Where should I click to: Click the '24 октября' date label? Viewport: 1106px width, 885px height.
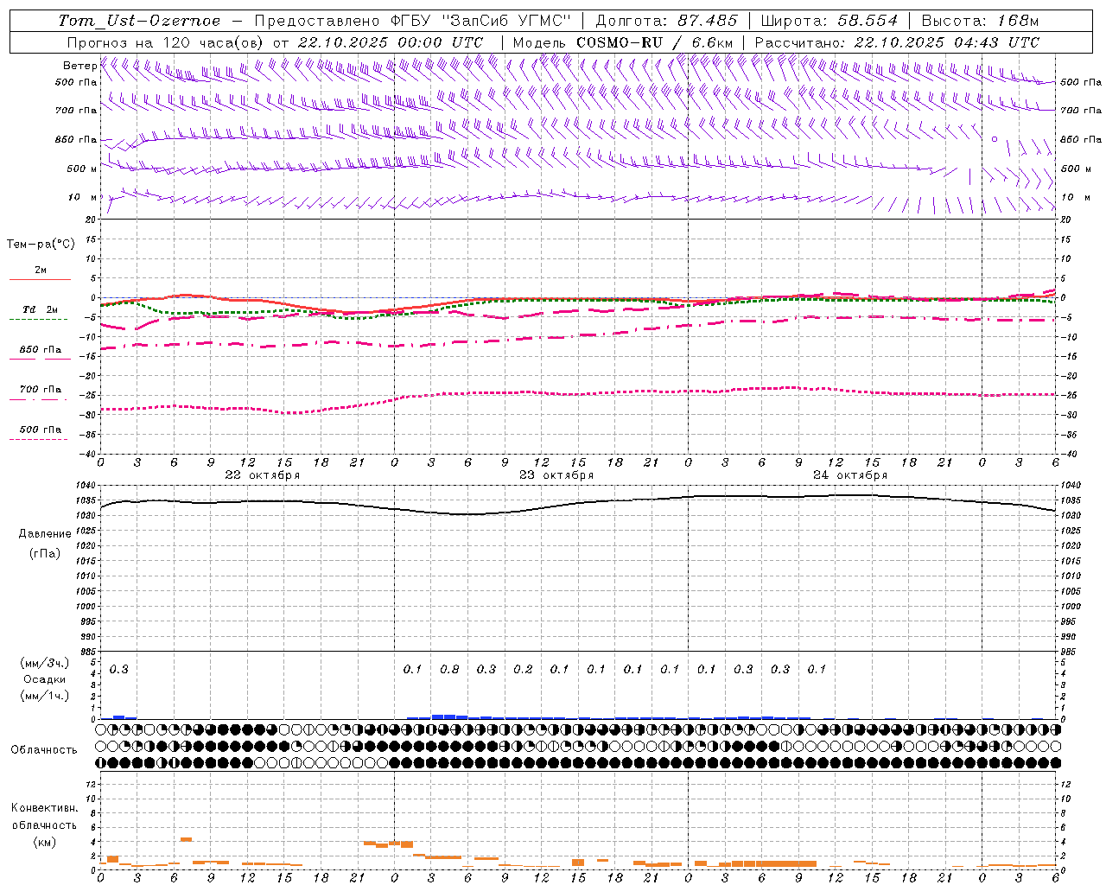(850, 475)
